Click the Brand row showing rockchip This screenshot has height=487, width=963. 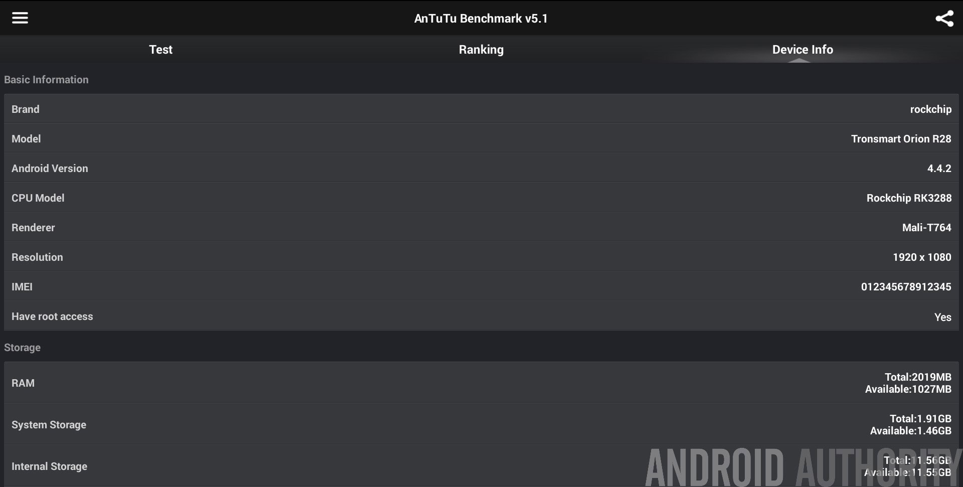tap(481, 109)
